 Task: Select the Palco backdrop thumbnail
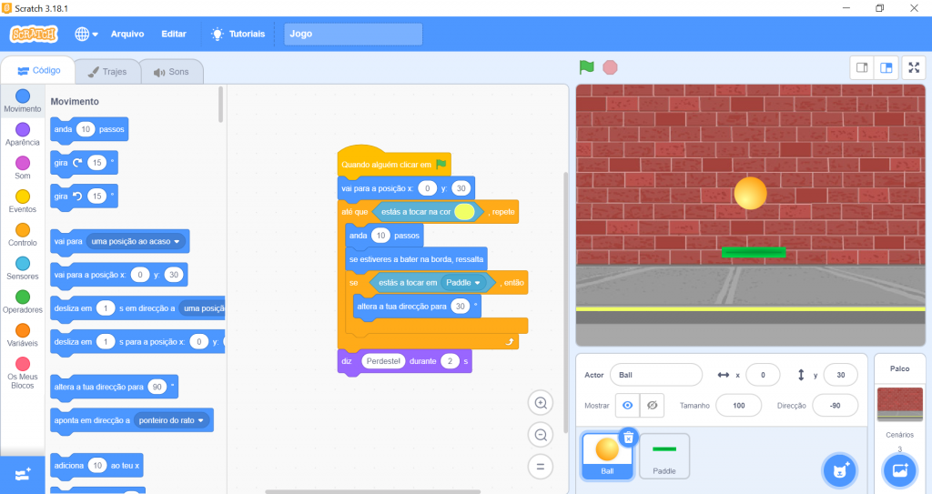900,404
